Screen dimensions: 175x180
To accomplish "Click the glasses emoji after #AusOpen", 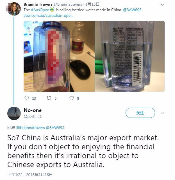I will (x=52, y=10).
